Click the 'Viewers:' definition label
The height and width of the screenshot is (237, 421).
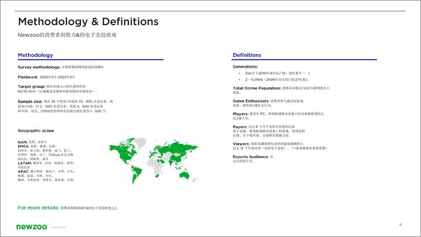click(241, 144)
